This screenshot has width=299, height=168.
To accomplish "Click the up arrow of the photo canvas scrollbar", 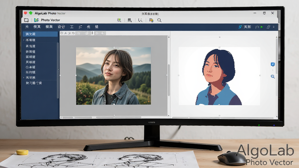I will point(169,37).
